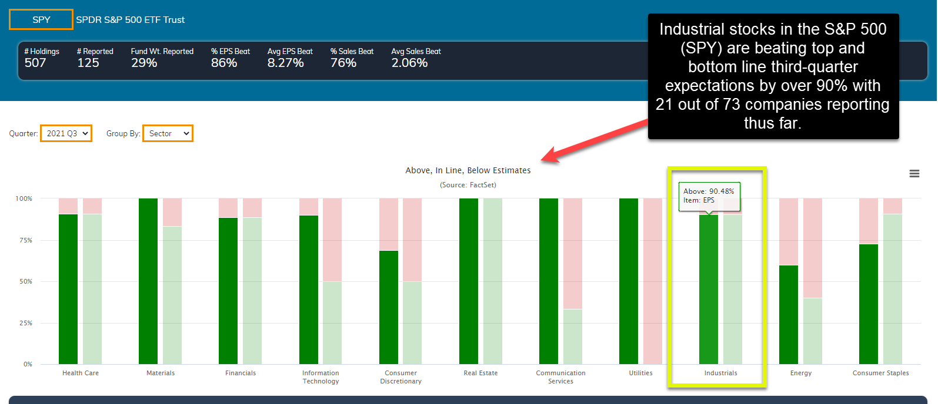938x404 pixels.
Task: Click pink Sales segment above Communication Services bar
Action: click(x=573, y=254)
